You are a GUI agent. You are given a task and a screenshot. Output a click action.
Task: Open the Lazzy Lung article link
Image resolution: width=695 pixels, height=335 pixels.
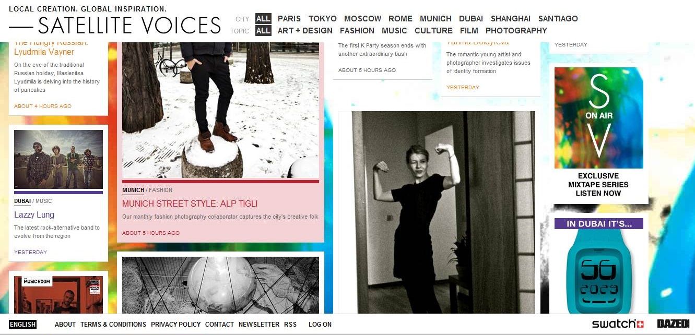coord(34,215)
